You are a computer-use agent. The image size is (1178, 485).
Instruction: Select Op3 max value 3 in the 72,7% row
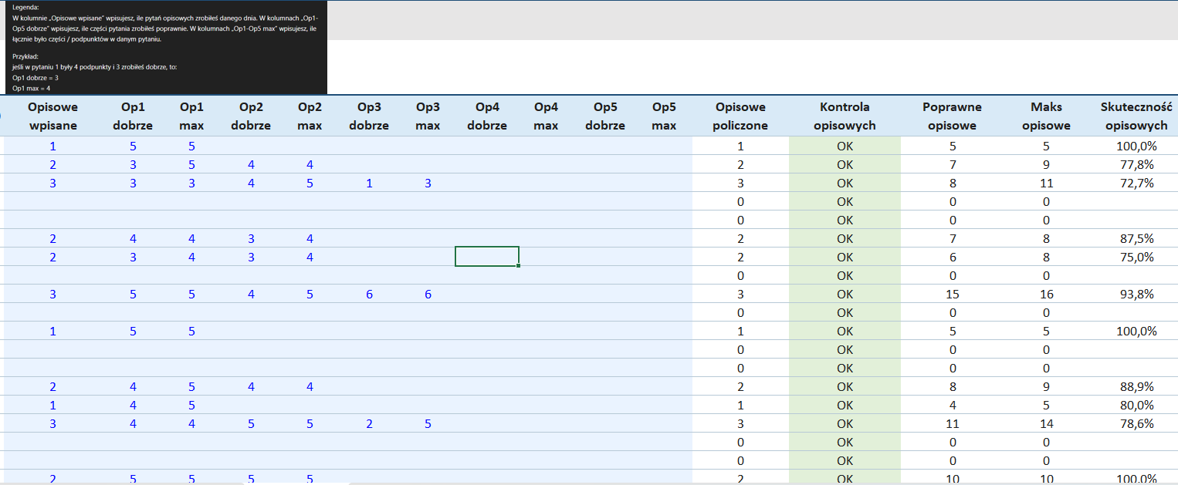428,183
